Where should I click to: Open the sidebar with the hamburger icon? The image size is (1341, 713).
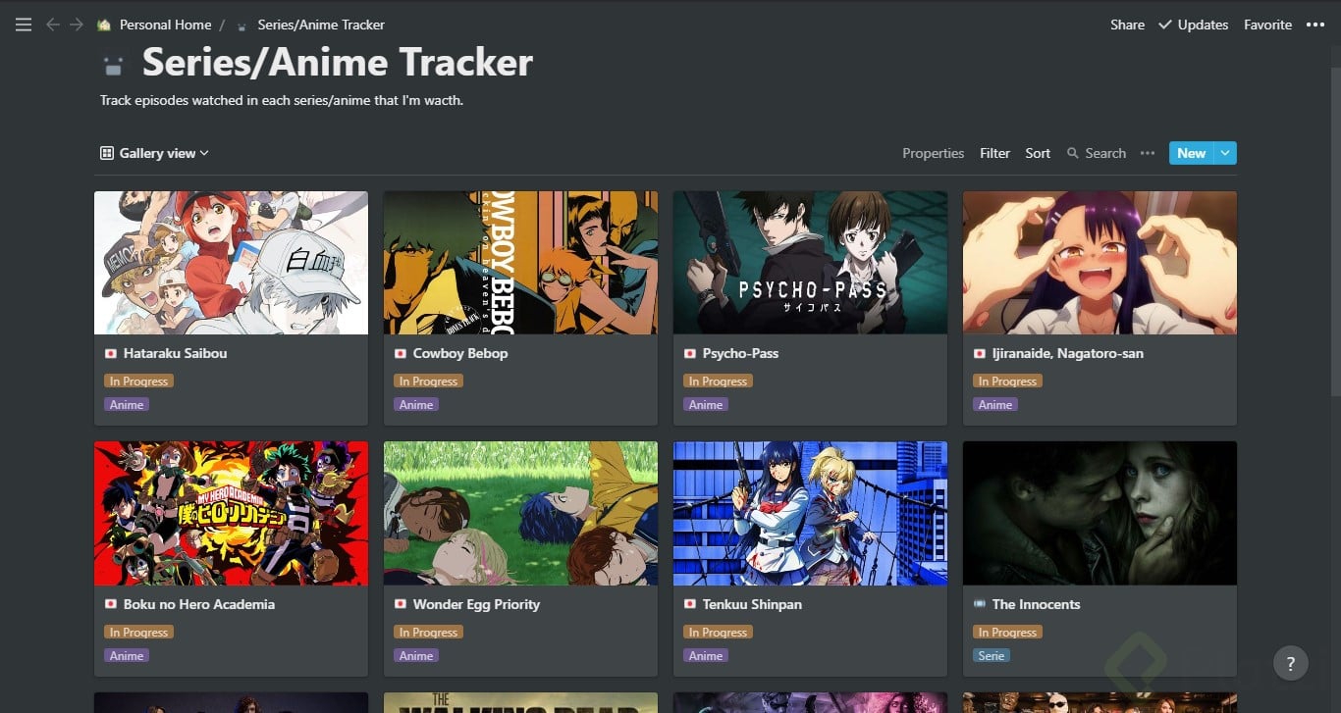pos(23,25)
